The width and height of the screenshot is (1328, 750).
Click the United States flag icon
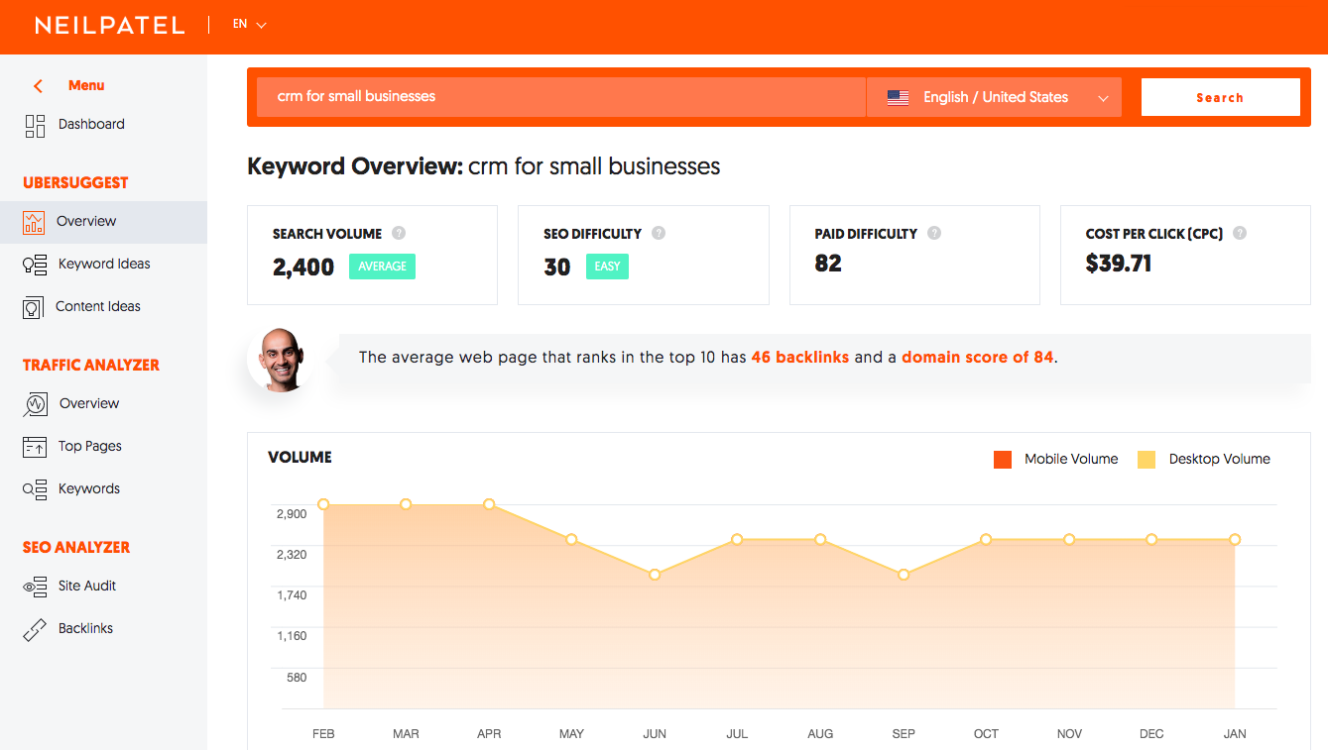(x=898, y=98)
